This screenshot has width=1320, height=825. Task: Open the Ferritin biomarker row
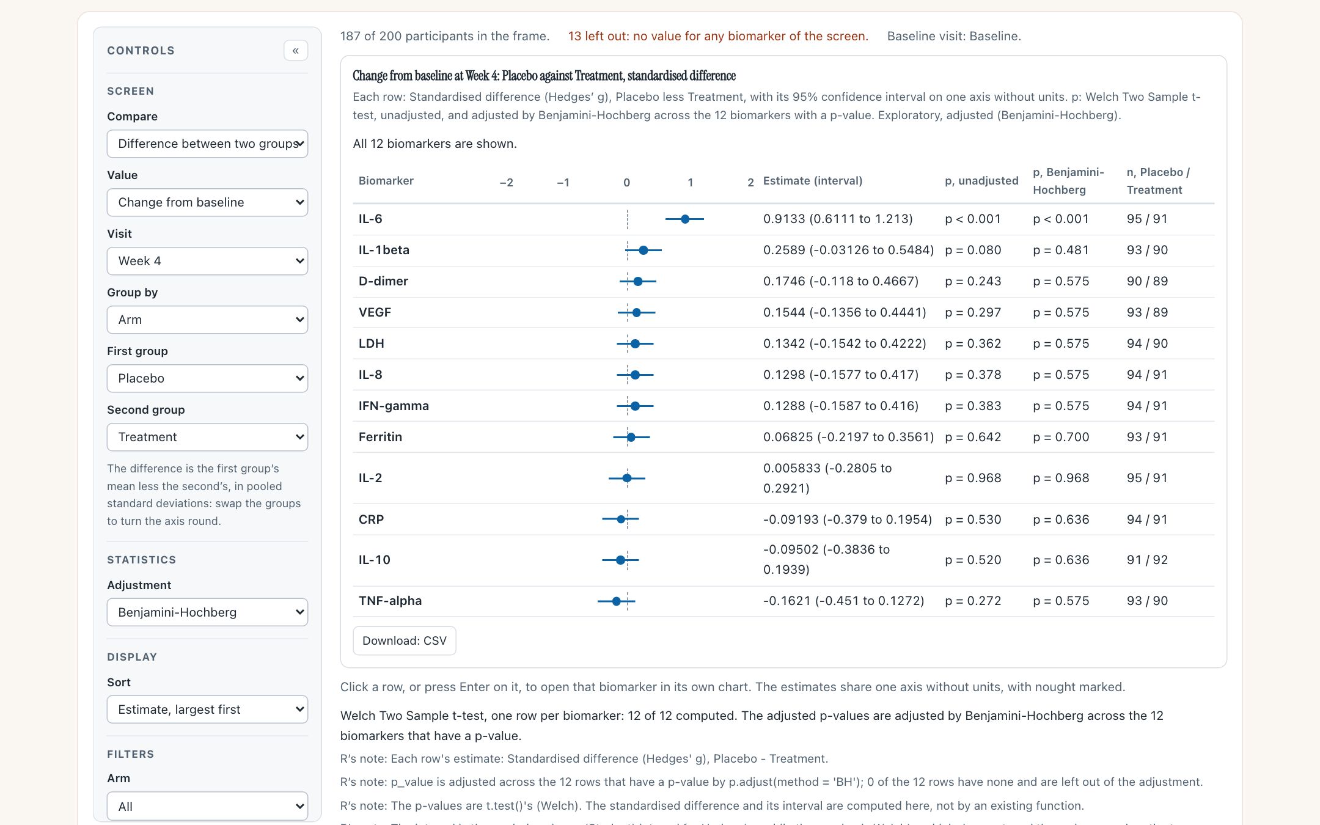[x=783, y=437]
